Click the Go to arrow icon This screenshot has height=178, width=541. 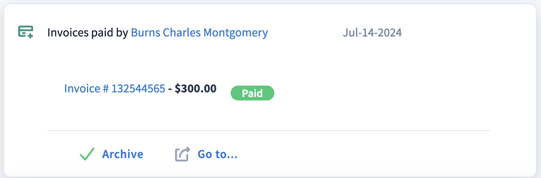(182, 154)
